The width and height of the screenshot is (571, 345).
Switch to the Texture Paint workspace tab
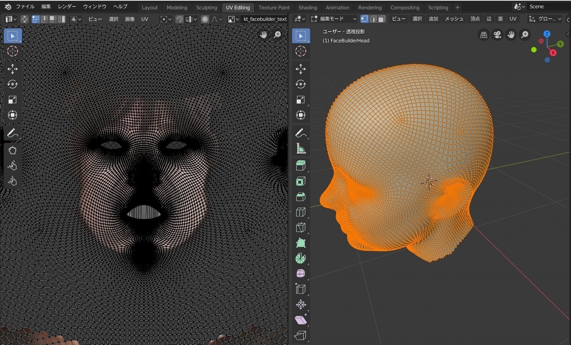(274, 8)
